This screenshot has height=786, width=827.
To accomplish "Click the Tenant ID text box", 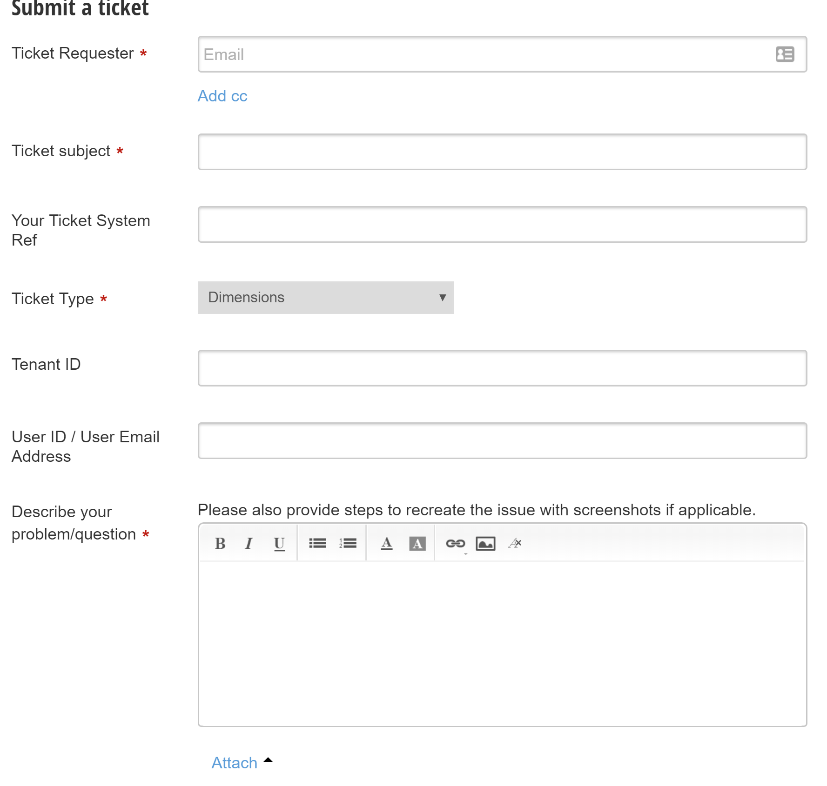I will coord(502,368).
